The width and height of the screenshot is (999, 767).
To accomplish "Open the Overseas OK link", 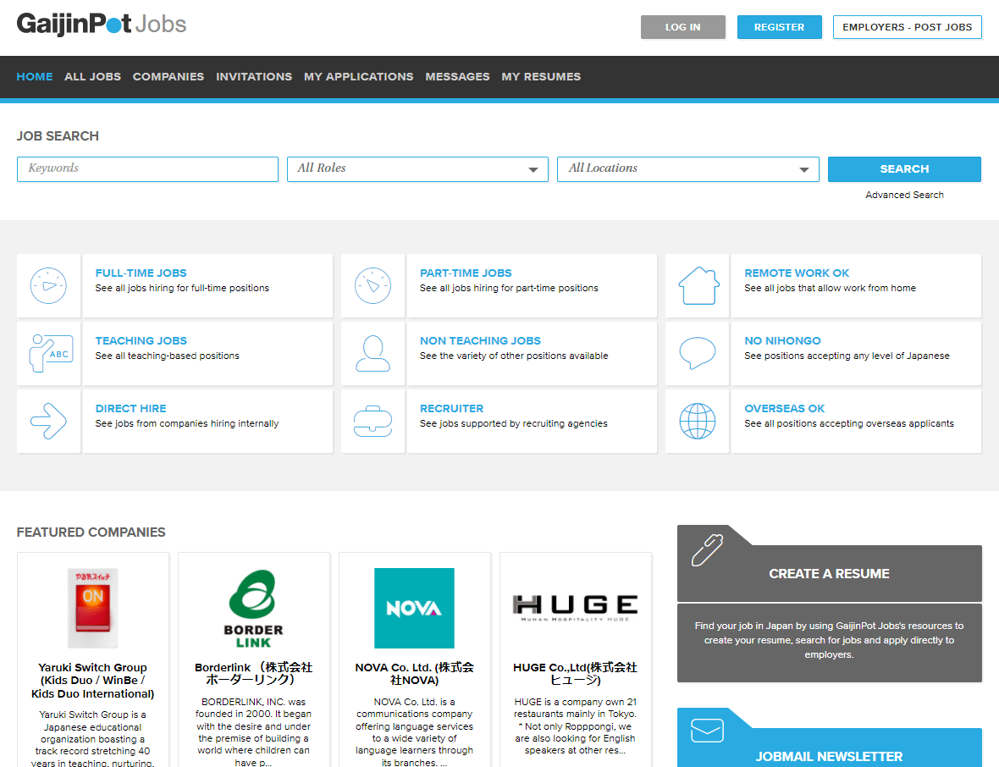I will click(784, 408).
